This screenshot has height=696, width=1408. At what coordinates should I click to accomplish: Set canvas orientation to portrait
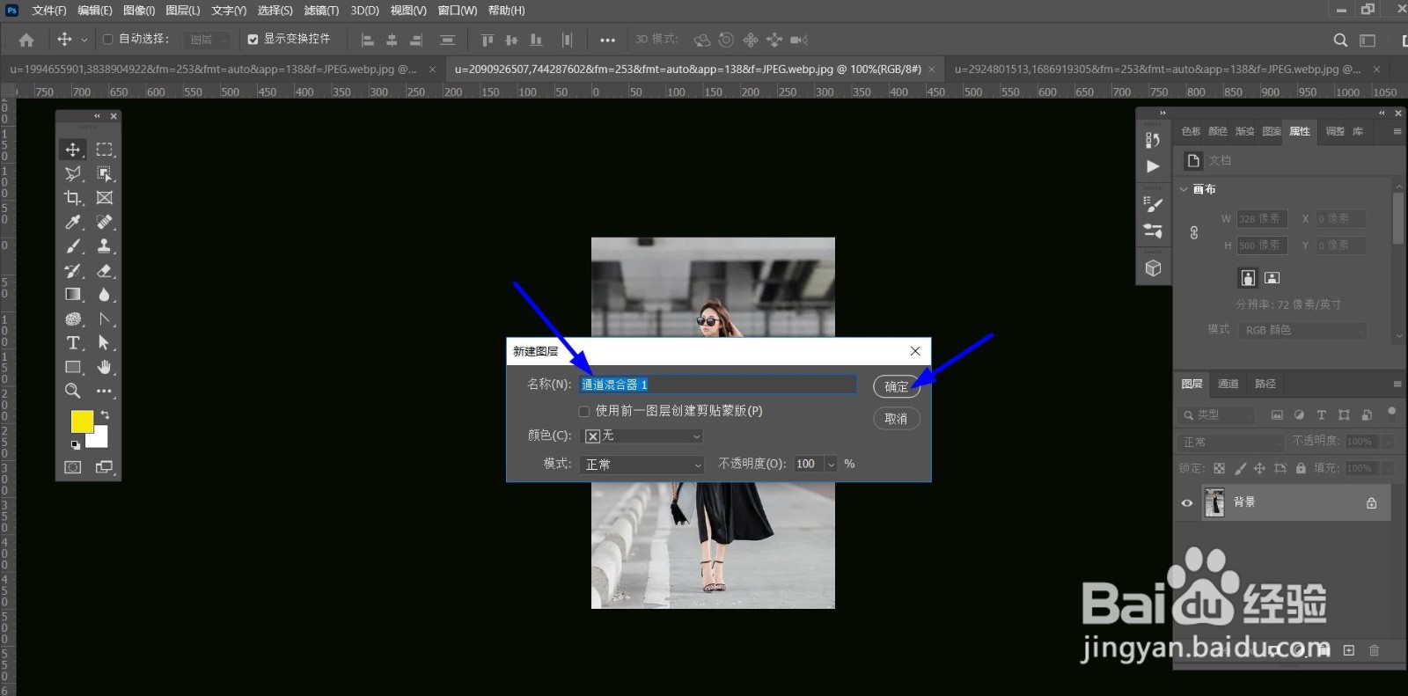(1248, 278)
